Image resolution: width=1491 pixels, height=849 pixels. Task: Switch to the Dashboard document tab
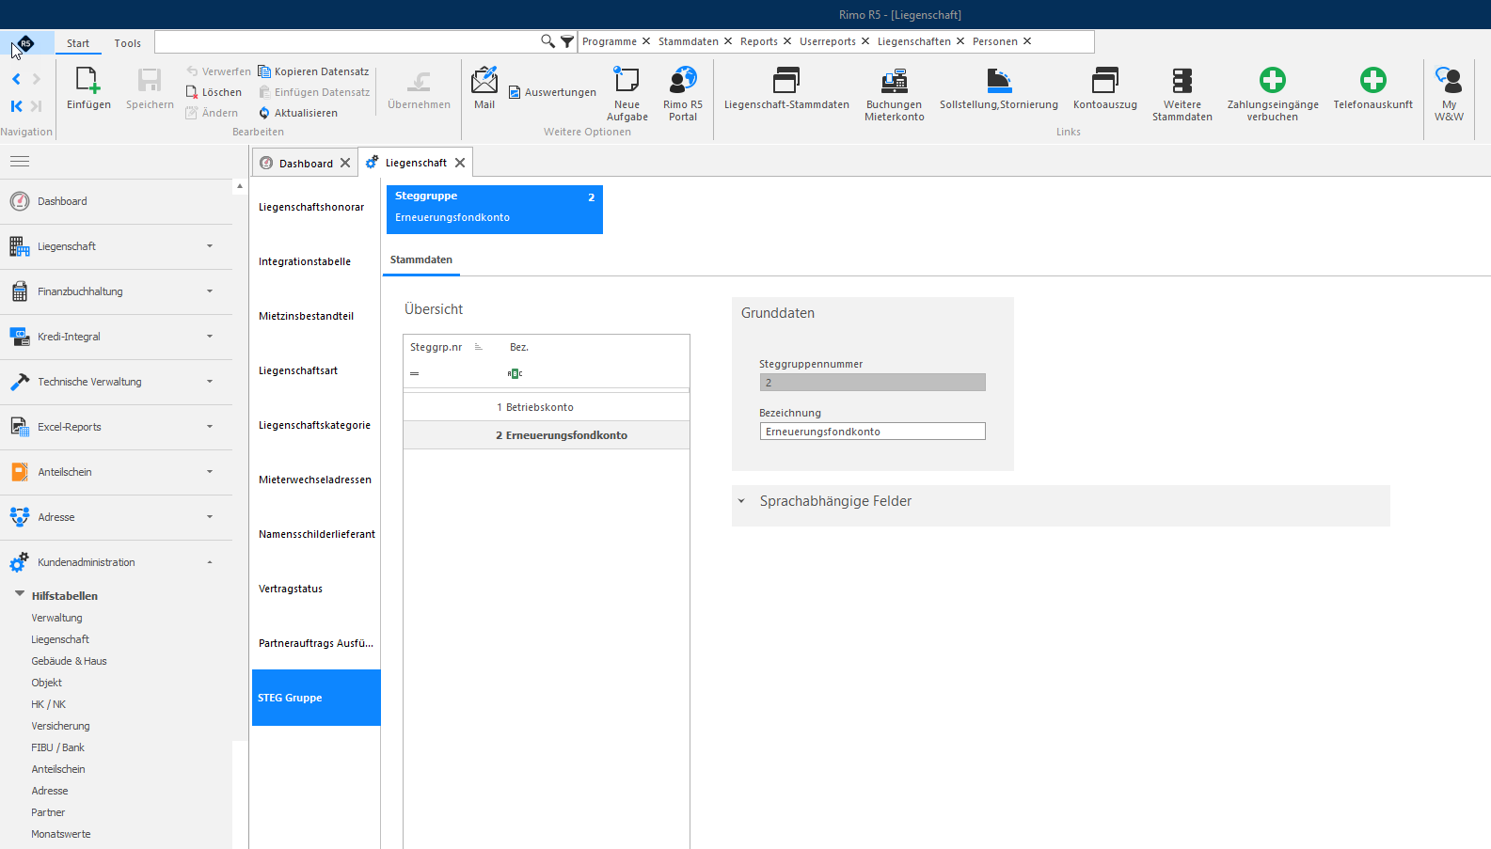coord(306,163)
